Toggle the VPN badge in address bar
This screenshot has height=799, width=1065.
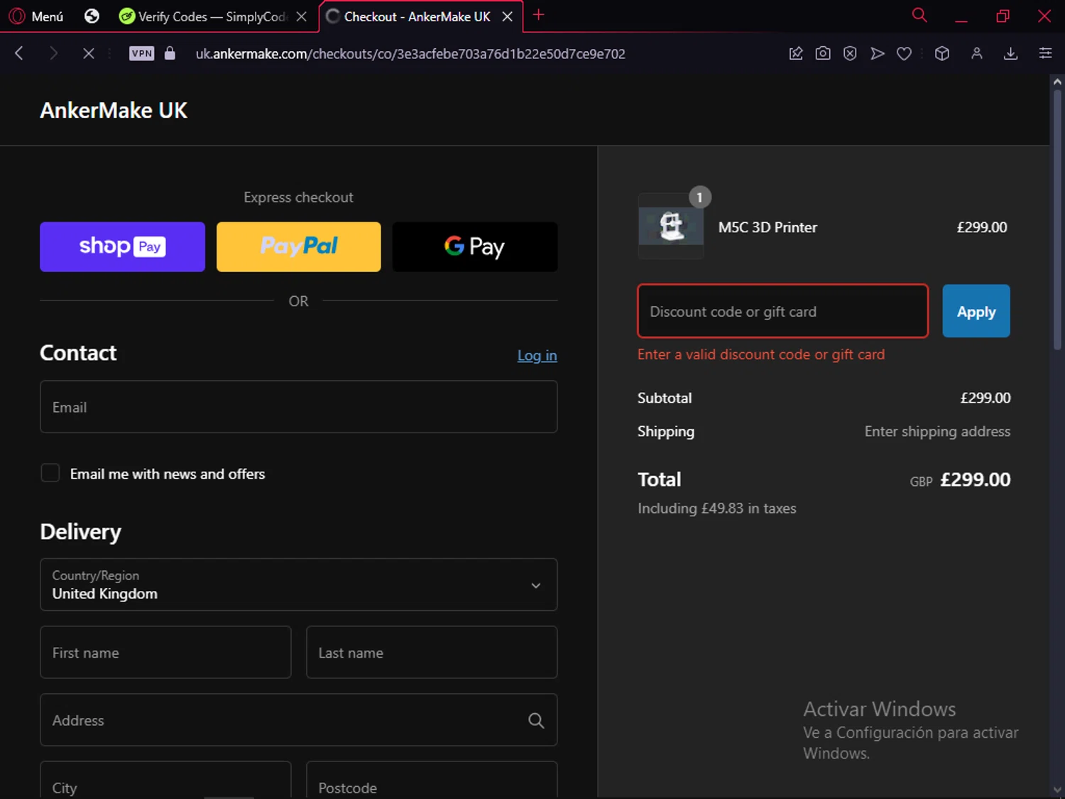click(x=142, y=53)
